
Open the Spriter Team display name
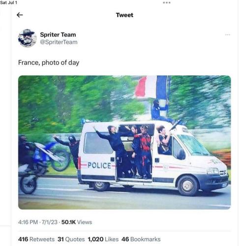point(58,34)
